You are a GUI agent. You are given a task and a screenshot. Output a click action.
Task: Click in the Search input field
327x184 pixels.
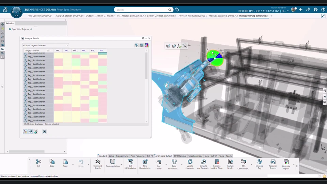(x=142, y=10)
